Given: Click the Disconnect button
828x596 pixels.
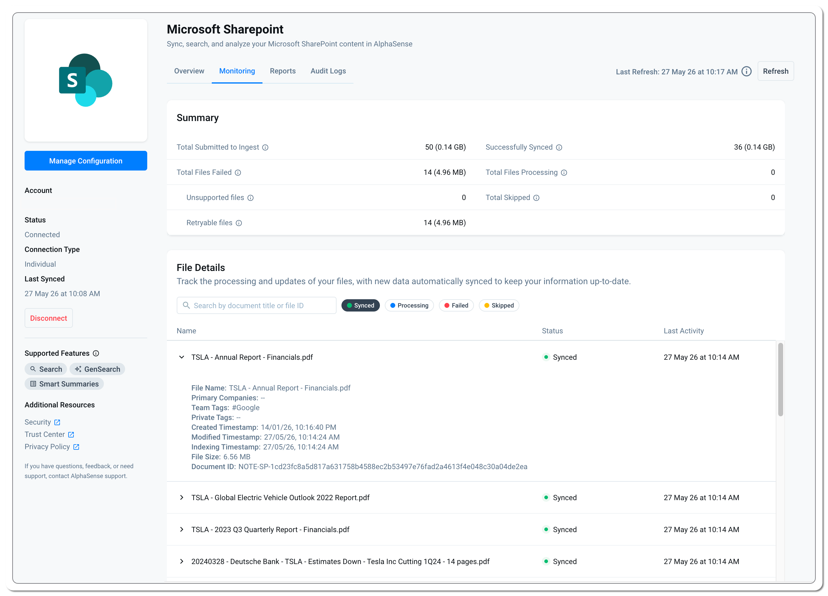Looking at the screenshot, I should point(49,318).
